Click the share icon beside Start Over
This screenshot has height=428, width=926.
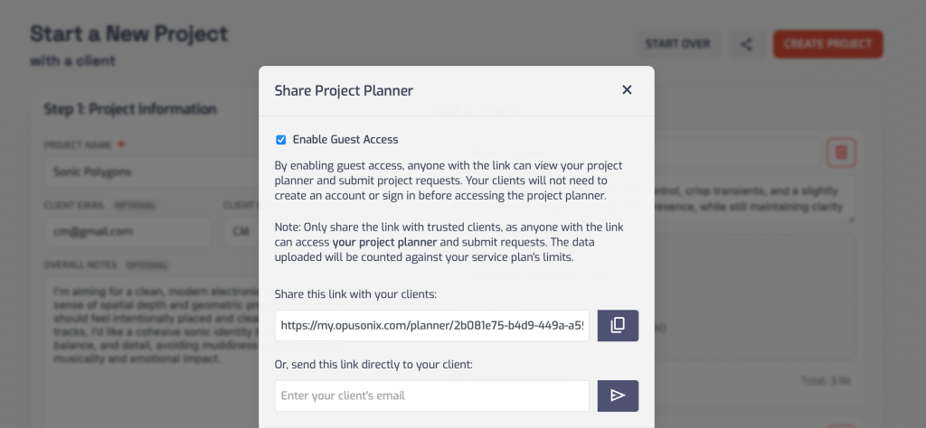pos(746,44)
